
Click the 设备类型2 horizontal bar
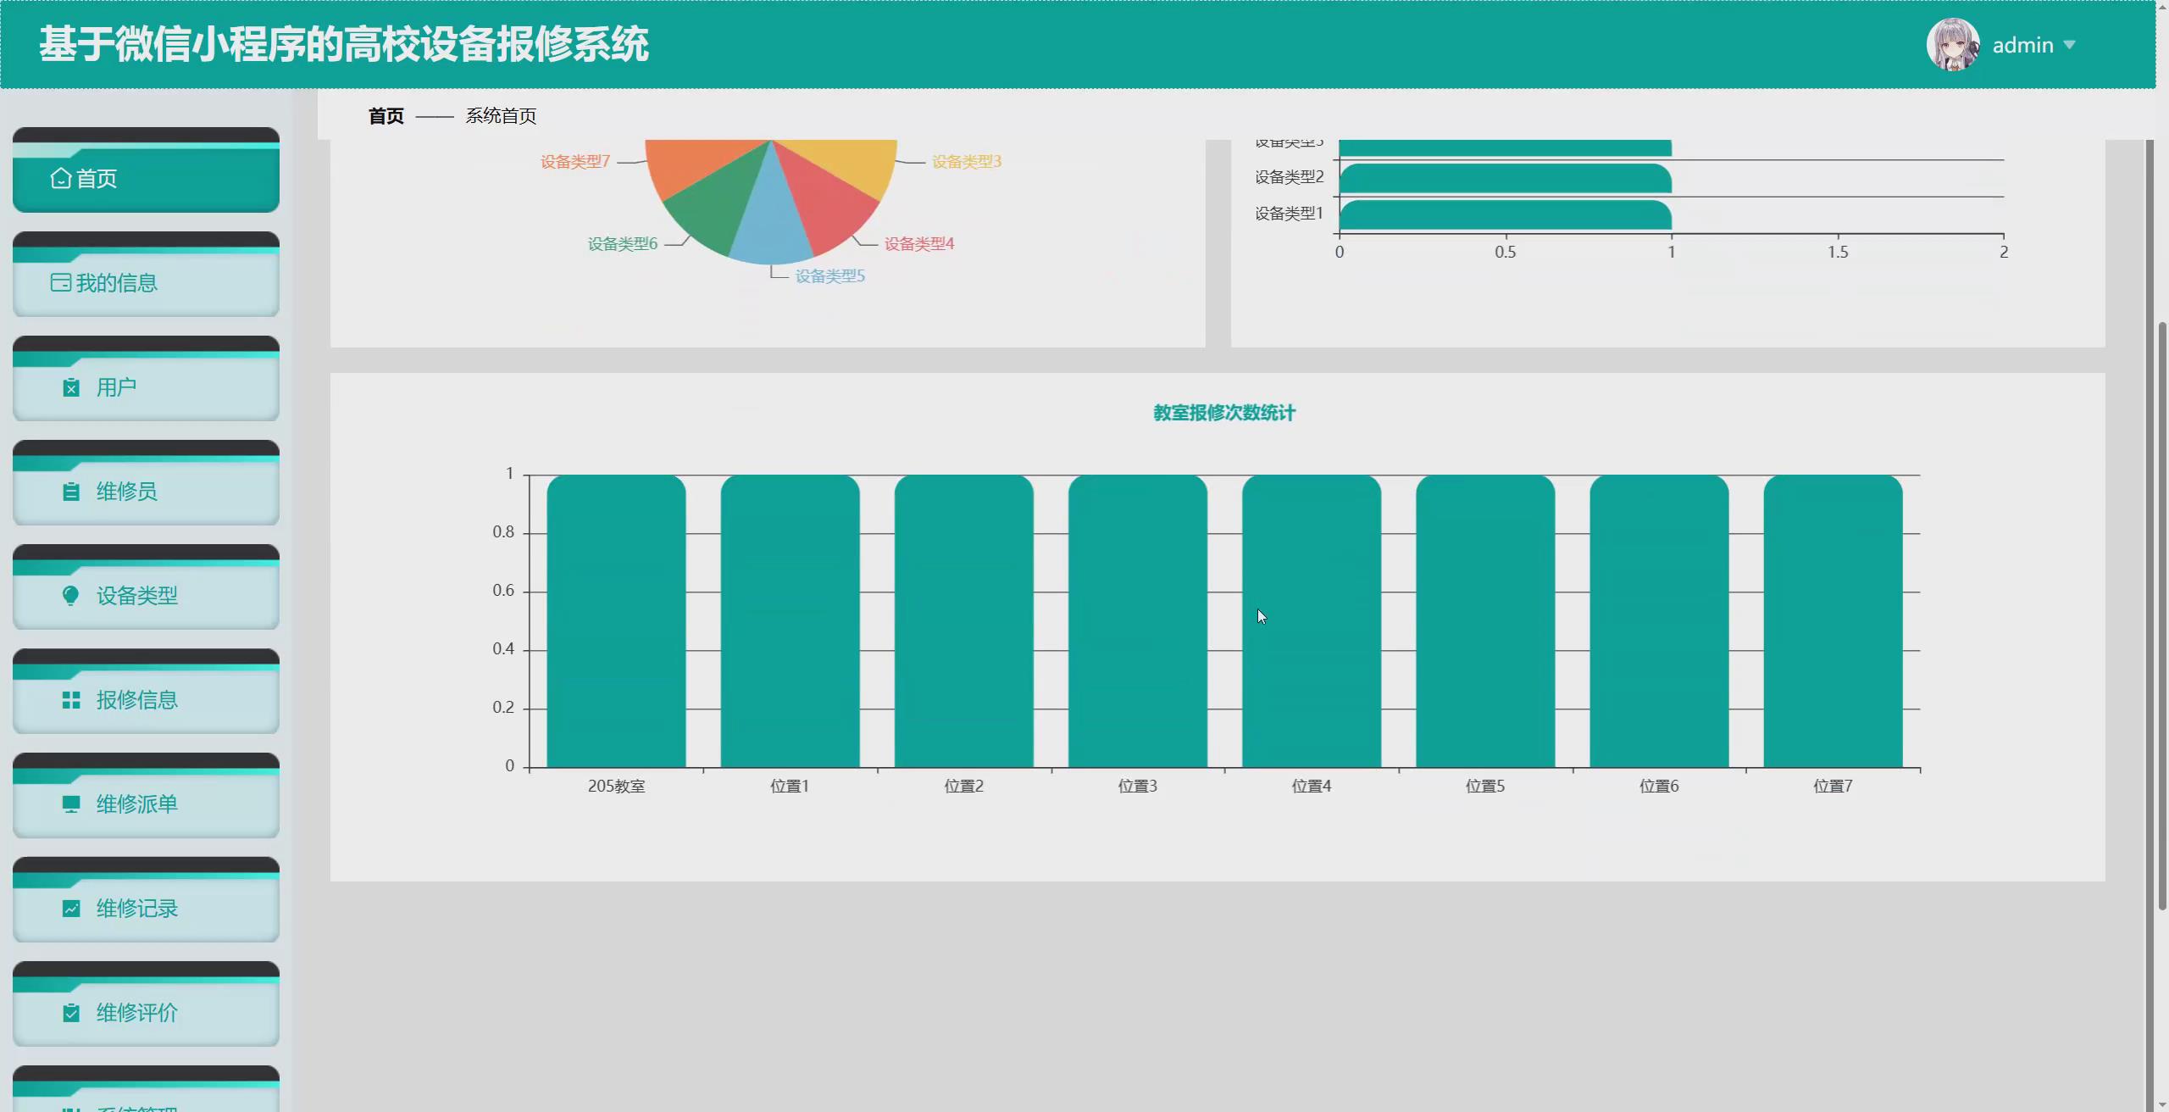click(x=1505, y=179)
